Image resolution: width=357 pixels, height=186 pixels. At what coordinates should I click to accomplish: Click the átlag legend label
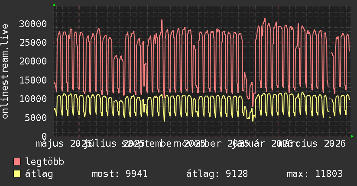(39, 174)
